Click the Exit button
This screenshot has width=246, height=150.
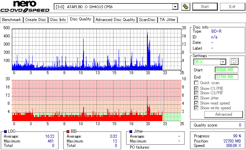232,6
